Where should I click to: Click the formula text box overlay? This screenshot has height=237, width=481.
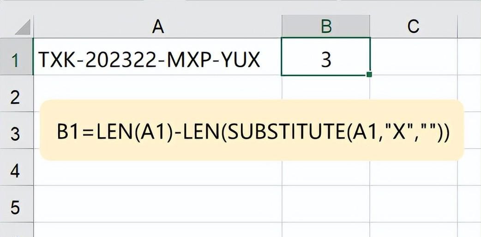tap(252, 130)
